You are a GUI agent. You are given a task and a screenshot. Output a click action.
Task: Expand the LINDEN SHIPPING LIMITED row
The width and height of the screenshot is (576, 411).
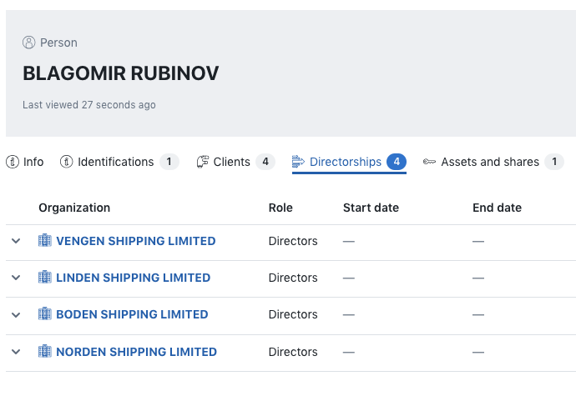coord(16,278)
